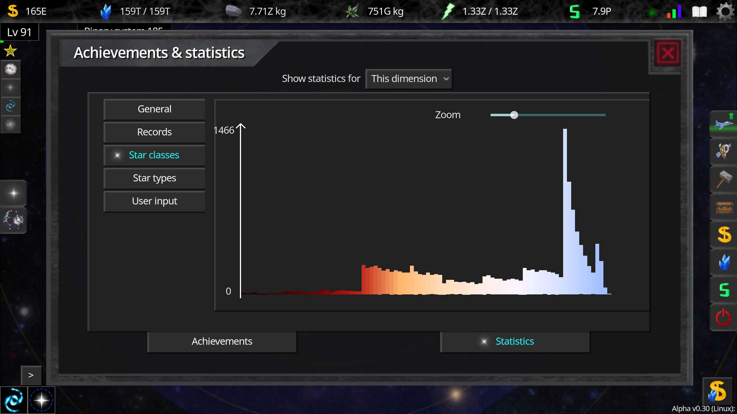Viewport: 737px width, 414px height.
Task: Select the 159T / 159T crystal value
Action: pos(145,11)
